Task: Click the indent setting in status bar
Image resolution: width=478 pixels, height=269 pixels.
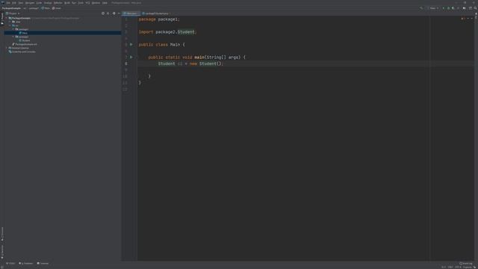Action: coord(468,268)
